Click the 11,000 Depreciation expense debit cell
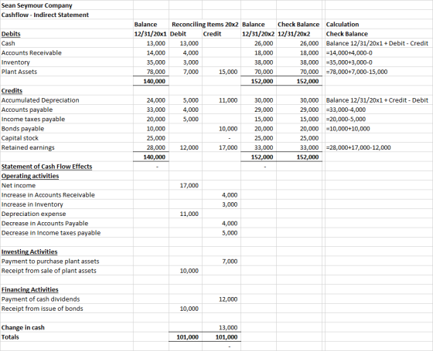Screen dimensions: 433x351 click(x=189, y=214)
